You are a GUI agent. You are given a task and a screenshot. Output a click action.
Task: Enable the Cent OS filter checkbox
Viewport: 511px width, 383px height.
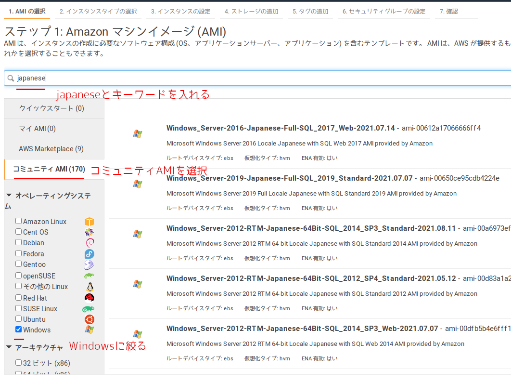click(18, 232)
